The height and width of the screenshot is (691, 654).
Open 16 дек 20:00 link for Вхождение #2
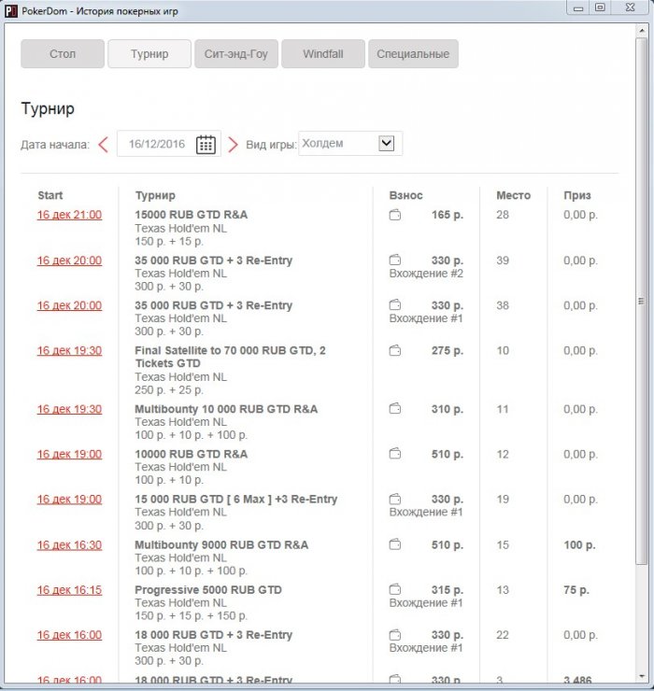(70, 261)
